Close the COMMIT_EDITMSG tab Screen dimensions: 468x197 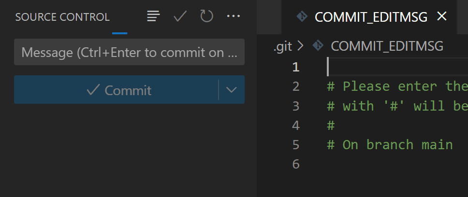441,16
